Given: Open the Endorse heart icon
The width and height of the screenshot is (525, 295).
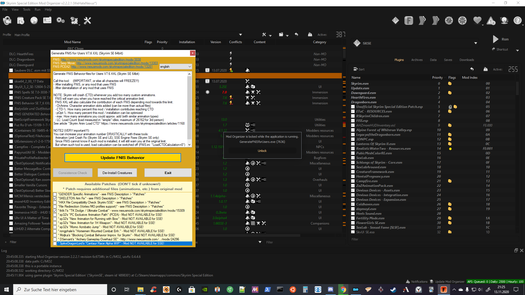Looking at the screenshot, I should pyautogui.click(x=477, y=20).
